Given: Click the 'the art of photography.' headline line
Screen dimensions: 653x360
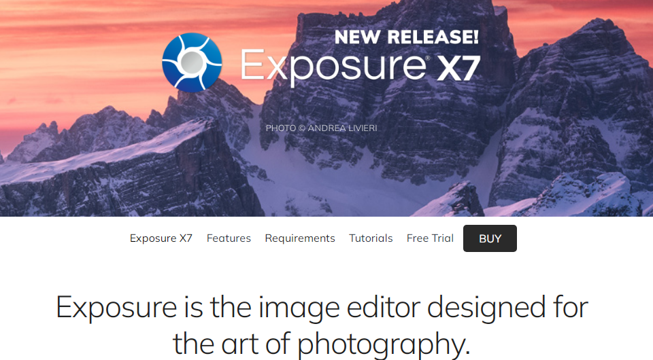Looking at the screenshot, I should pyautogui.click(x=322, y=345).
